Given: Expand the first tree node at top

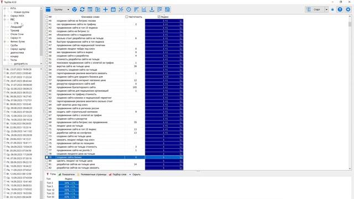Looking at the screenshot, I should [5, 8].
